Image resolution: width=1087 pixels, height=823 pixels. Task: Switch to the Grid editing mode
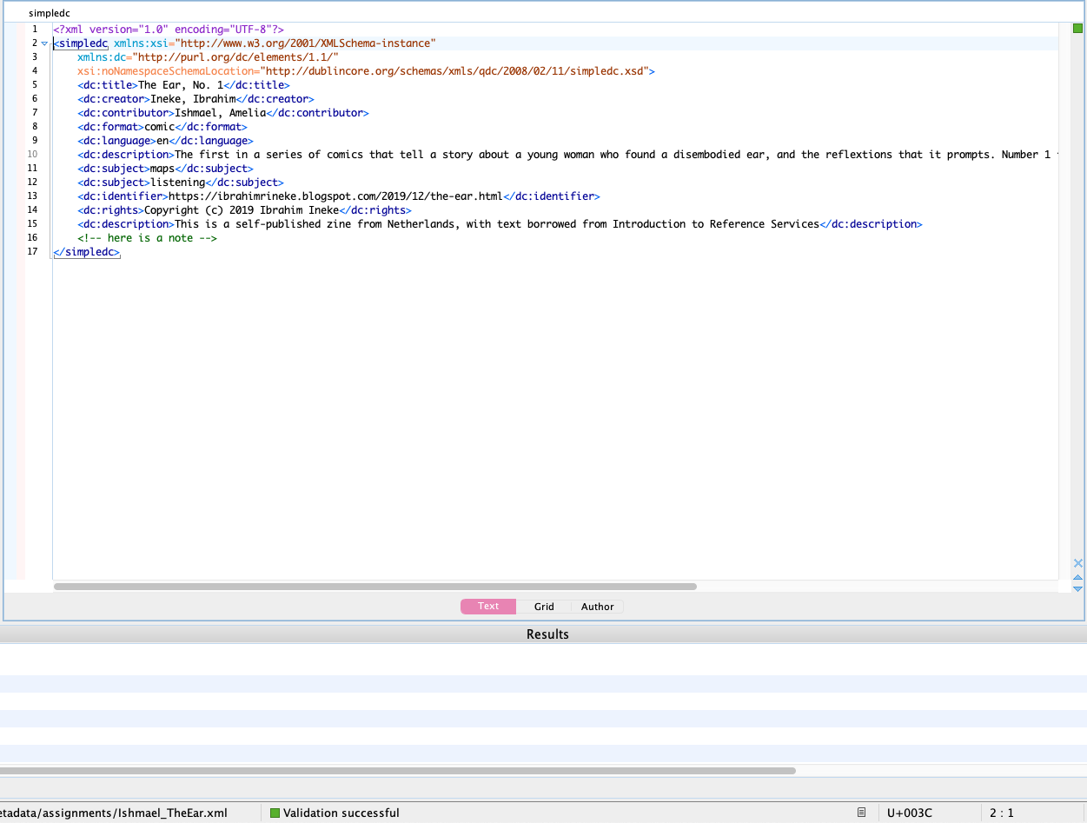[x=544, y=607]
